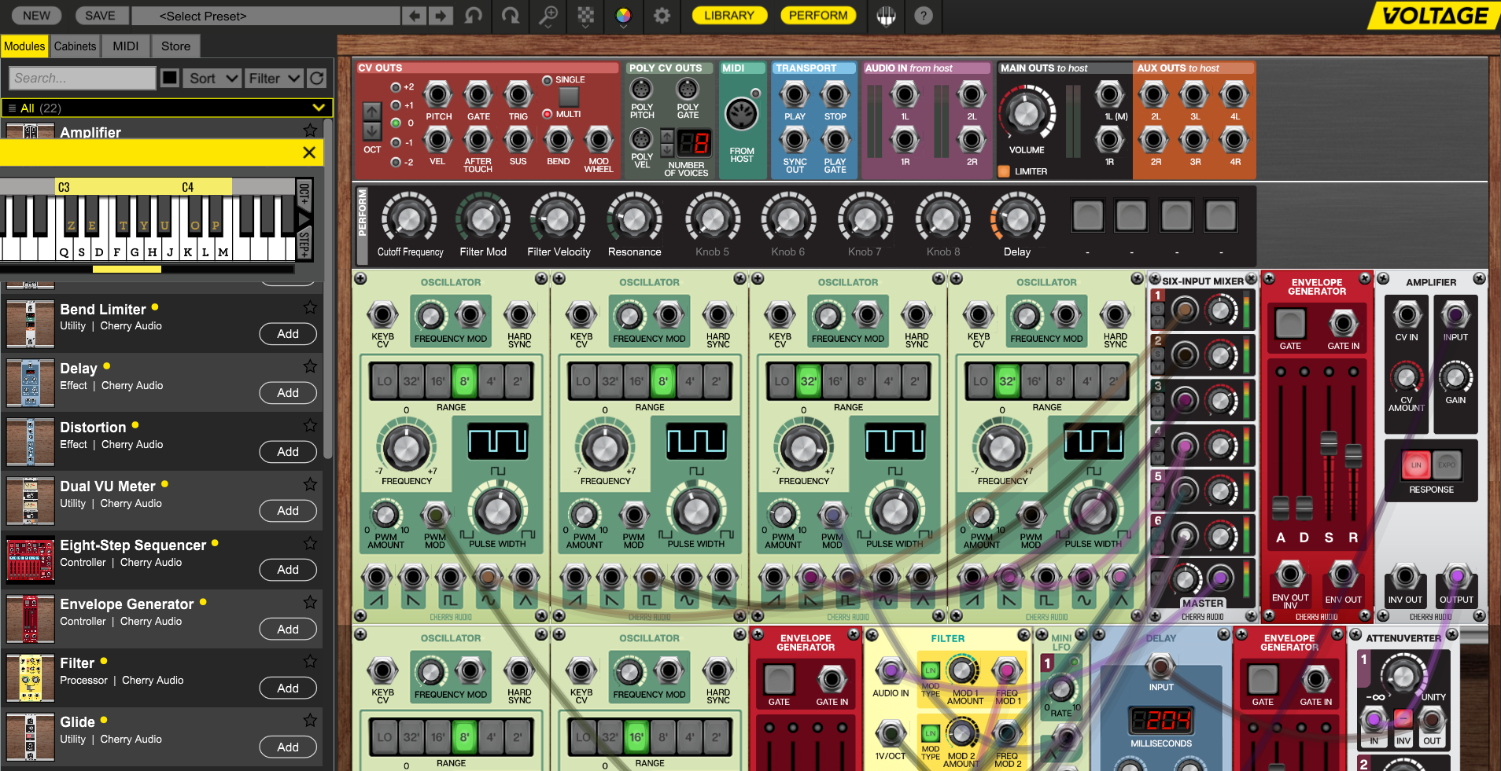
Task: Open the Filter dropdown
Action: pos(273,78)
